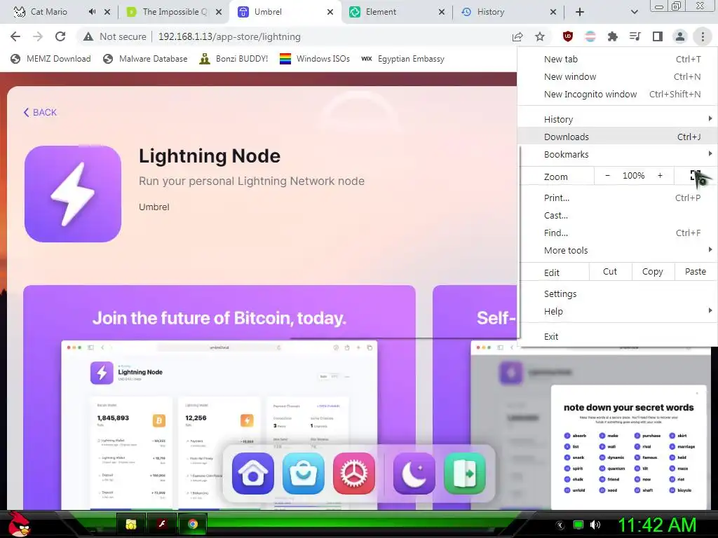Image resolution: width=718 pixels, height=538 pixels.
Task: Click the Chrome taskbar icon
Action: click(193, 524)
